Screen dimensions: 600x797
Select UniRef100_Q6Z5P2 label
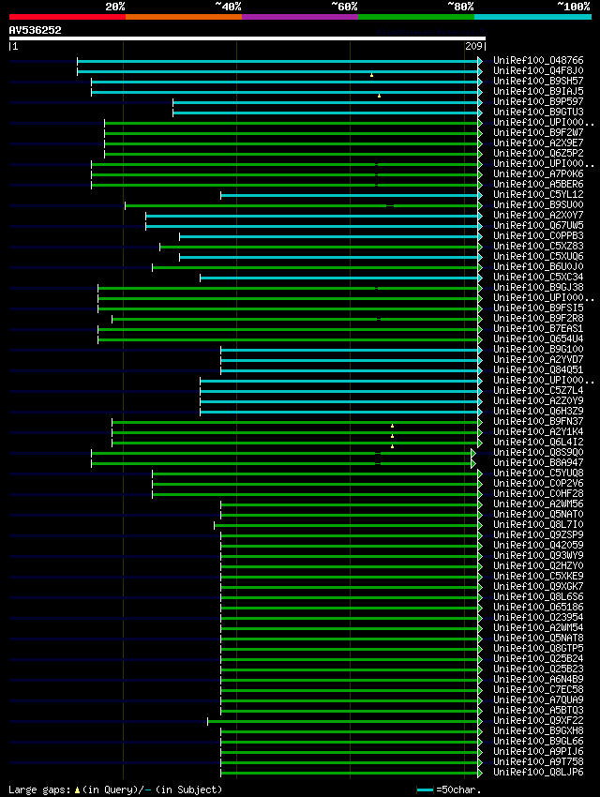click(538, 153)
